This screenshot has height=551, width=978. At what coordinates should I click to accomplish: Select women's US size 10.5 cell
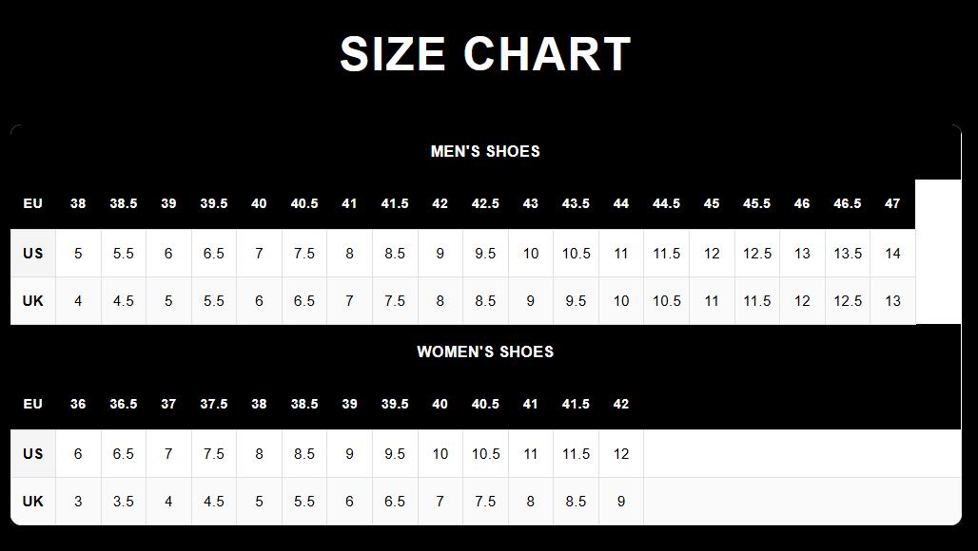(x=485, y=454)
